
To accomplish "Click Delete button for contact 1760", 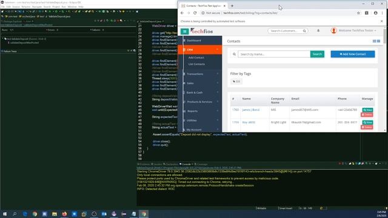I will click(367, 114).
